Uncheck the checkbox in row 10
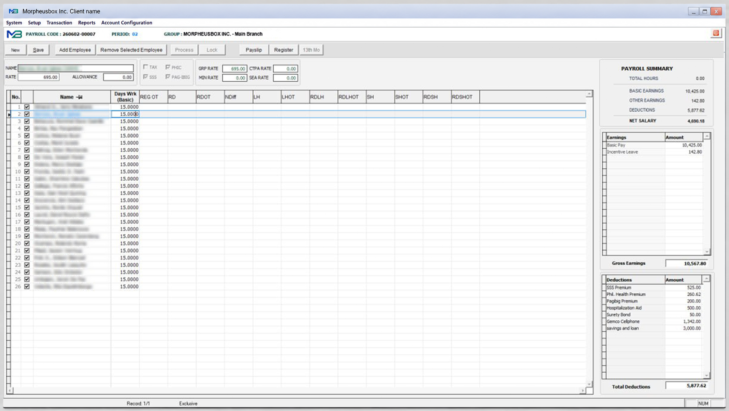Viewport: 729px width, 411px height. [x=27, y=171]
